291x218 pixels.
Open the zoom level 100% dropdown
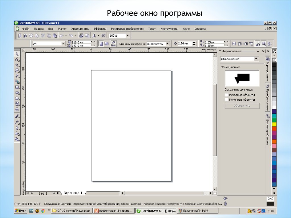(x=128, y=36)
